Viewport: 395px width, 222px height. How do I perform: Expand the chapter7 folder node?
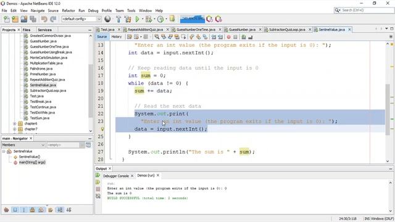(15, 129)
